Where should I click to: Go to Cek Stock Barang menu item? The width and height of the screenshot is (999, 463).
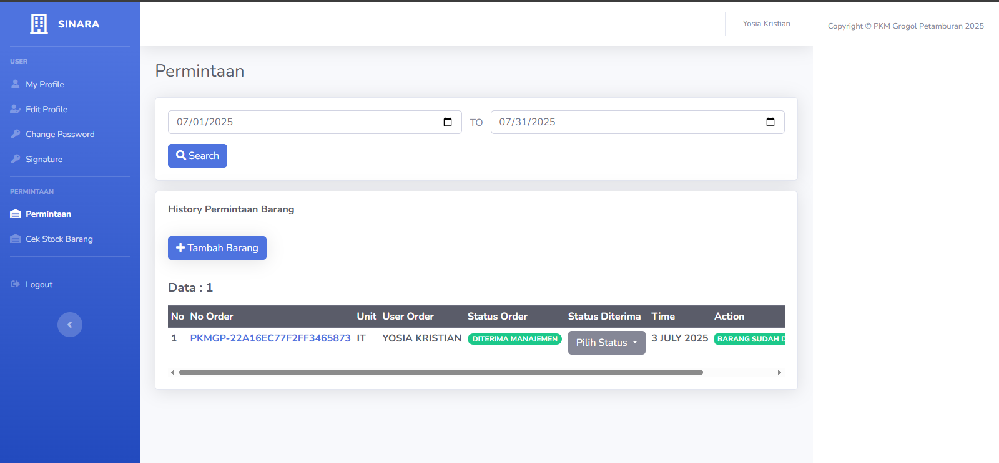(59, 239)
